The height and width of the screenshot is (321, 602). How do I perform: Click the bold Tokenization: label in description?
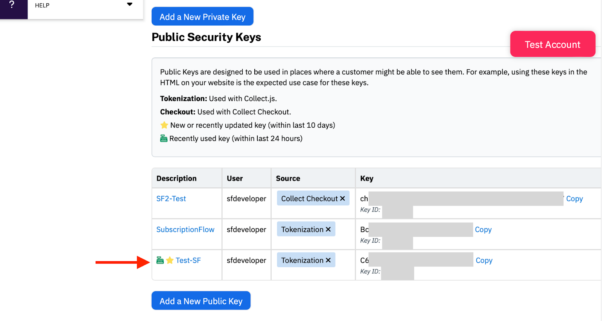click(184, 99)
